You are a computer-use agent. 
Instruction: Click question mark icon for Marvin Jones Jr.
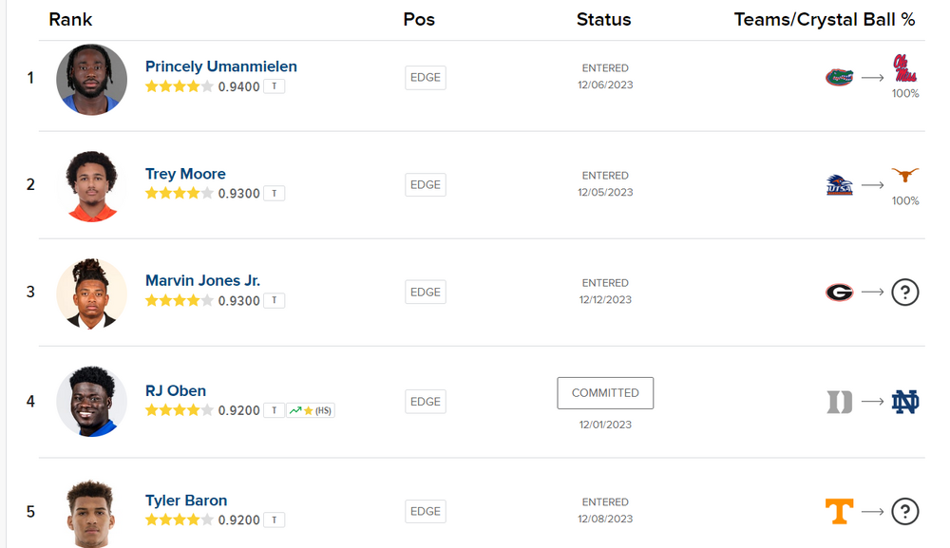coord(904,293)
